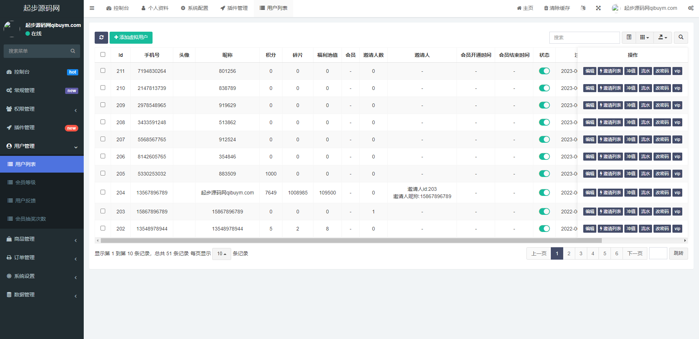The width and height of the screenshot is (699, 339).
Task: Switch to the 个人资料 top tab
Action: coord(155,8)
